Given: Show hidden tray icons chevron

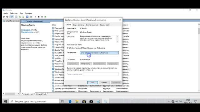Looking at the screenshot, I should click(169, 101).
